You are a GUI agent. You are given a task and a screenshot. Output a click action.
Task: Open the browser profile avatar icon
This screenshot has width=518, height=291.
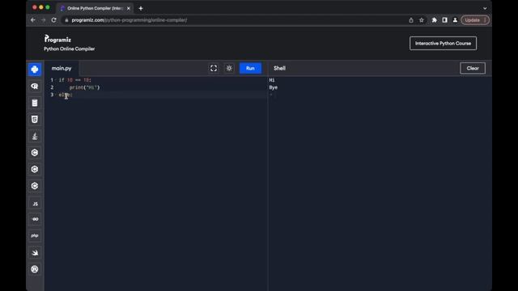455,20
